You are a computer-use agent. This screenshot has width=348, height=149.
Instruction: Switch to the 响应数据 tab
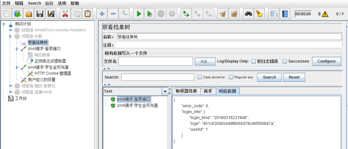pyautogui.click(x=228, y=91)
